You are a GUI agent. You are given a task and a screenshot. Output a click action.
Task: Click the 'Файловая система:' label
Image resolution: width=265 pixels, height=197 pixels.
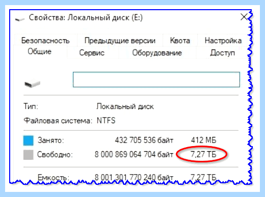click(x=58, y=121)
